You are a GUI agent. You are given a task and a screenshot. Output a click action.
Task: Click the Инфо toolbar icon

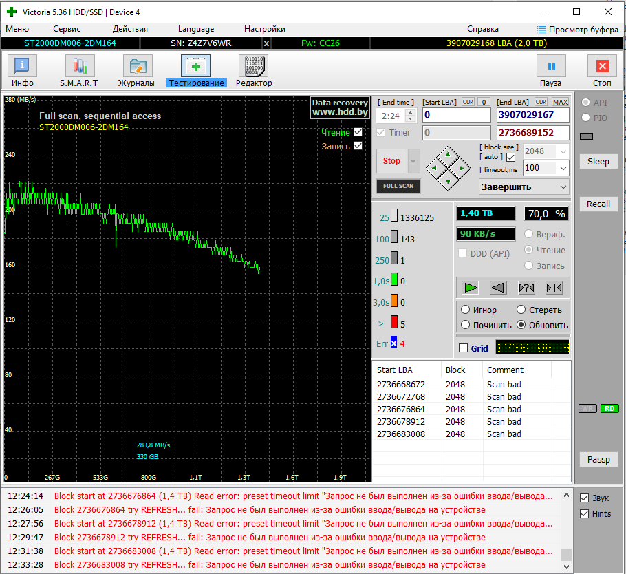23,67
